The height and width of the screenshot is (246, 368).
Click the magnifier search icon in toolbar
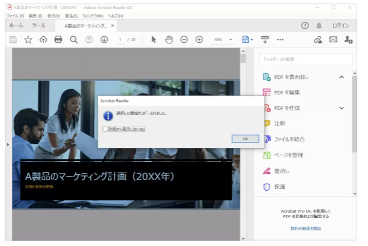pos(74,39)
